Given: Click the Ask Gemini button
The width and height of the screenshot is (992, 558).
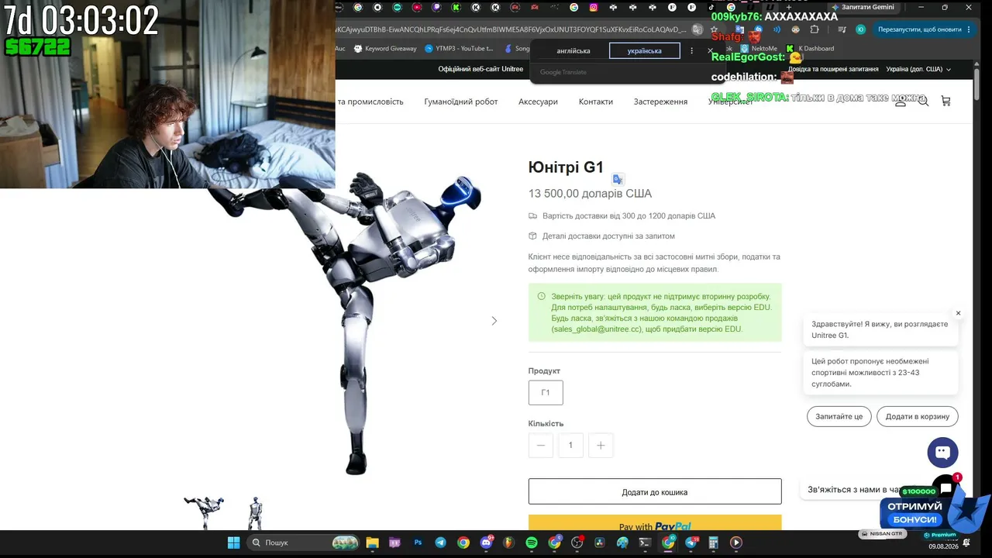Looking at the screenshot, I should (862, 7).
